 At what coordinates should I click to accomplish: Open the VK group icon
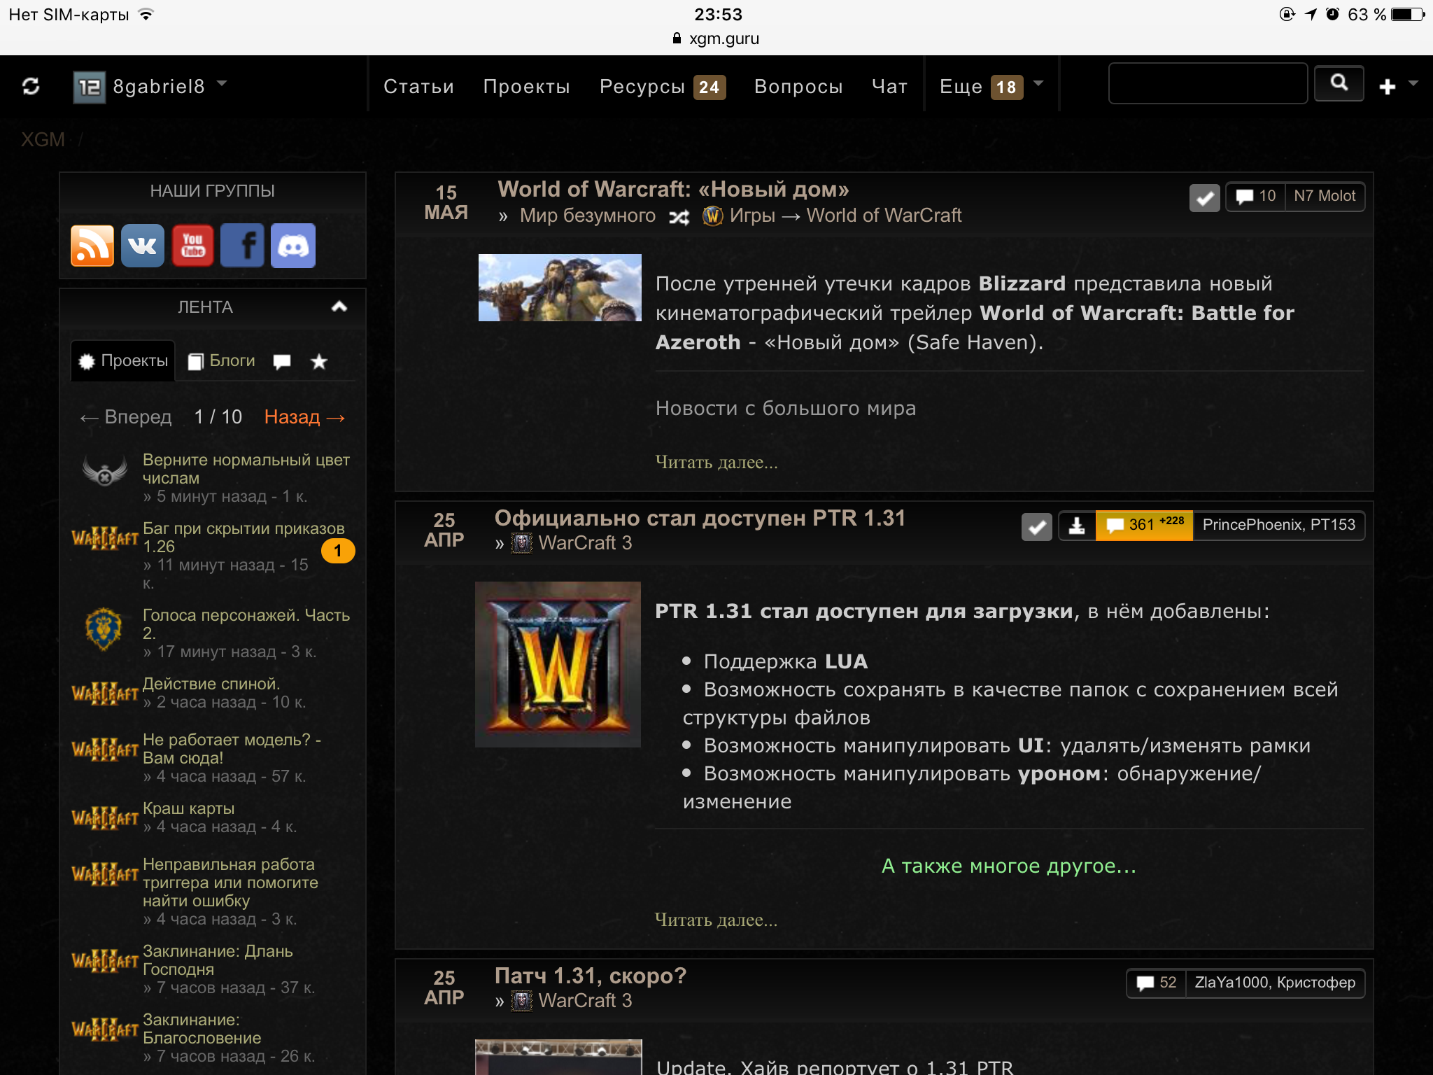[x=143, y=246]
